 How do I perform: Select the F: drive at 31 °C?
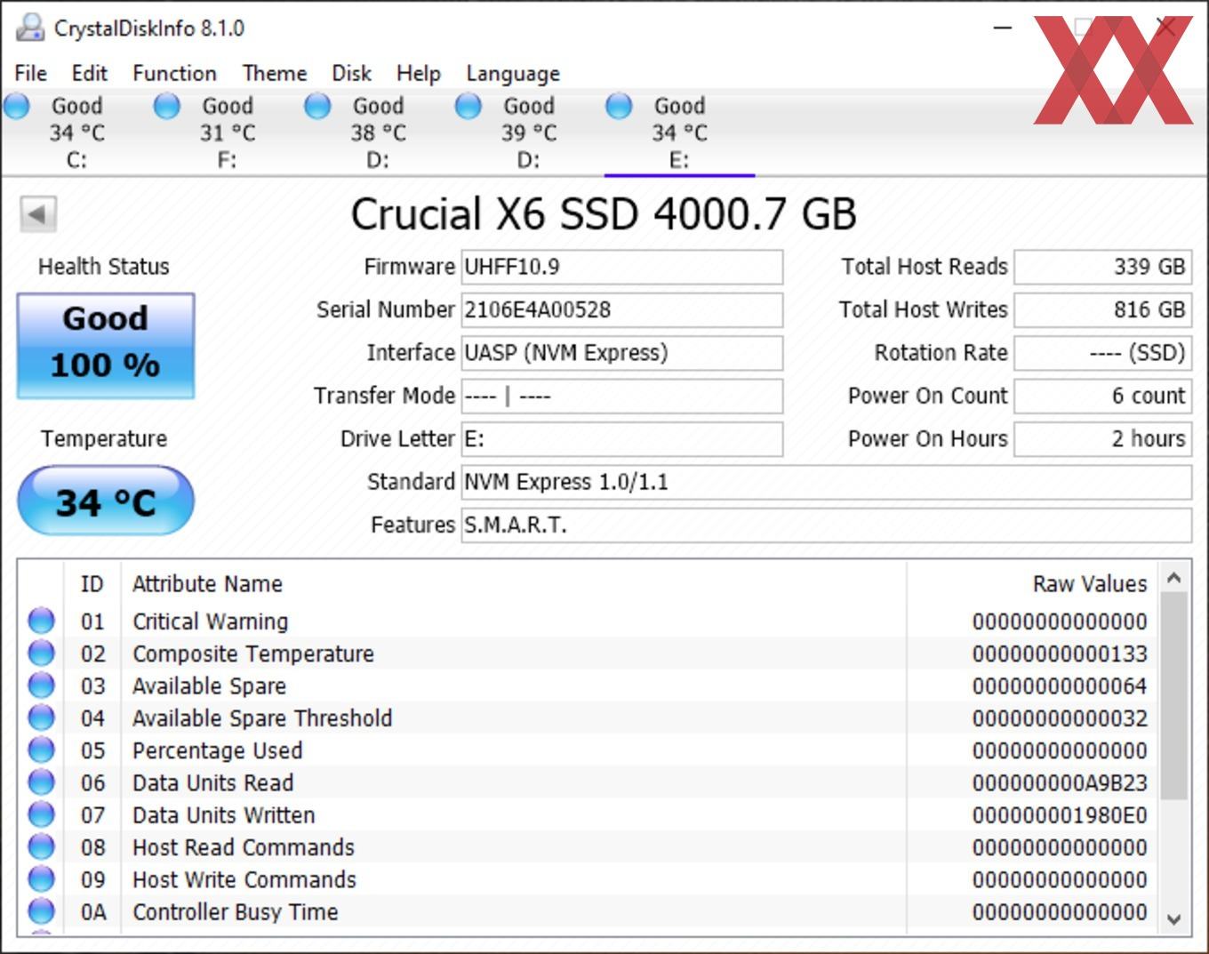(228, 132)
